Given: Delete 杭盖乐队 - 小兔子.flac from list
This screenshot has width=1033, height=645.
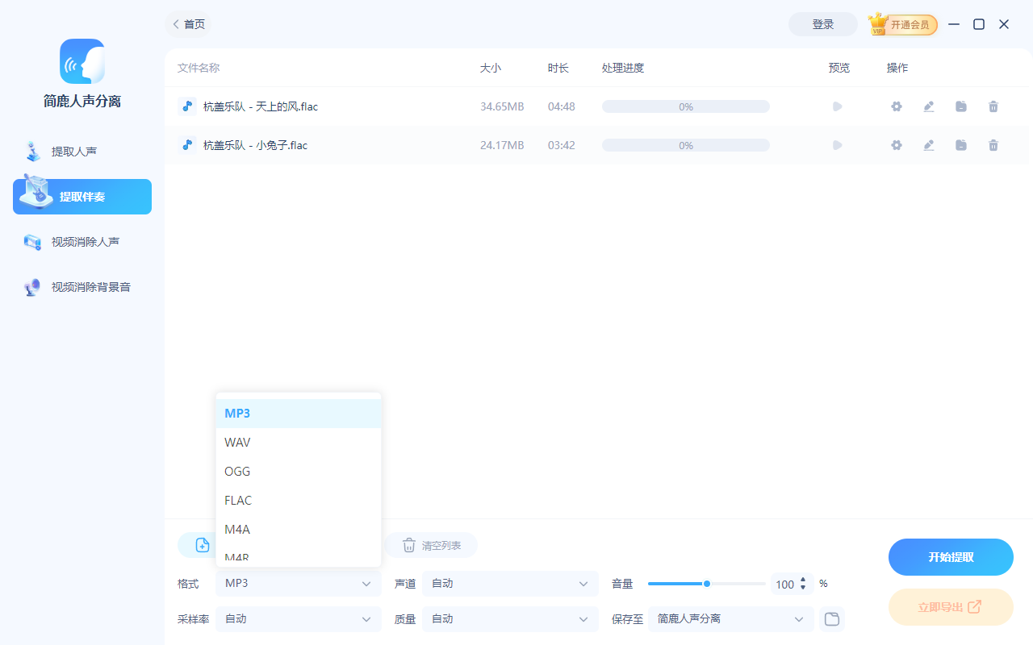Looking at the screenshot, I should [993, 145].
